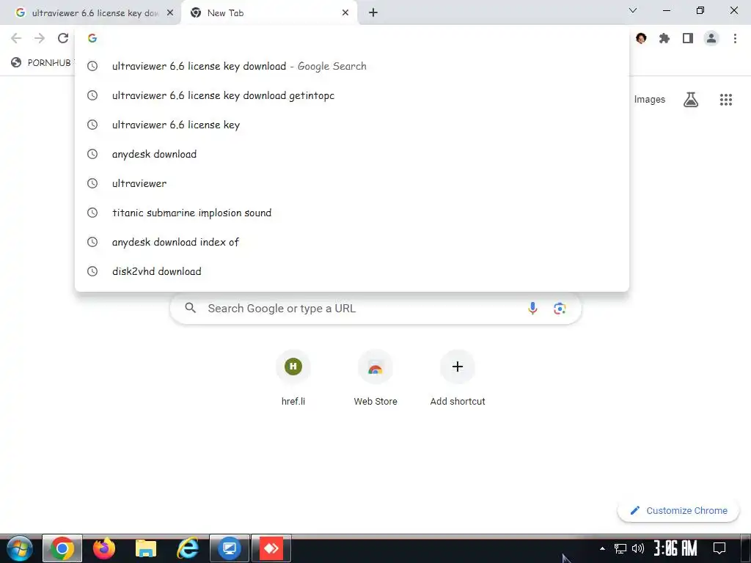Image resolution: width=751 pixels, height=563 pixels.
Task: Click the Customize Chrome button
Action: (x=678, y=510)
